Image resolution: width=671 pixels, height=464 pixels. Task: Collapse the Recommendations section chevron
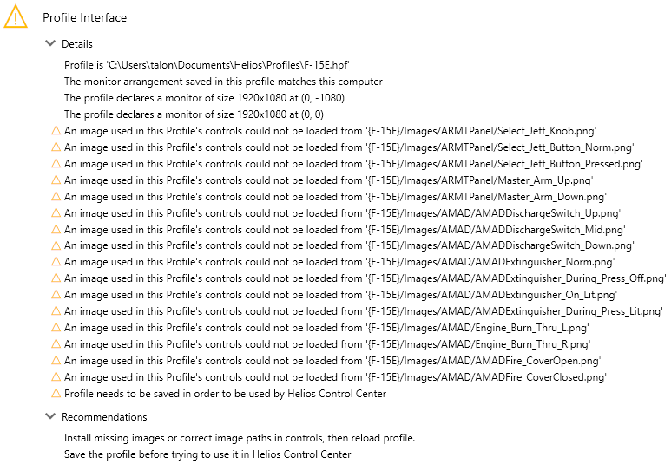(50, 416)
